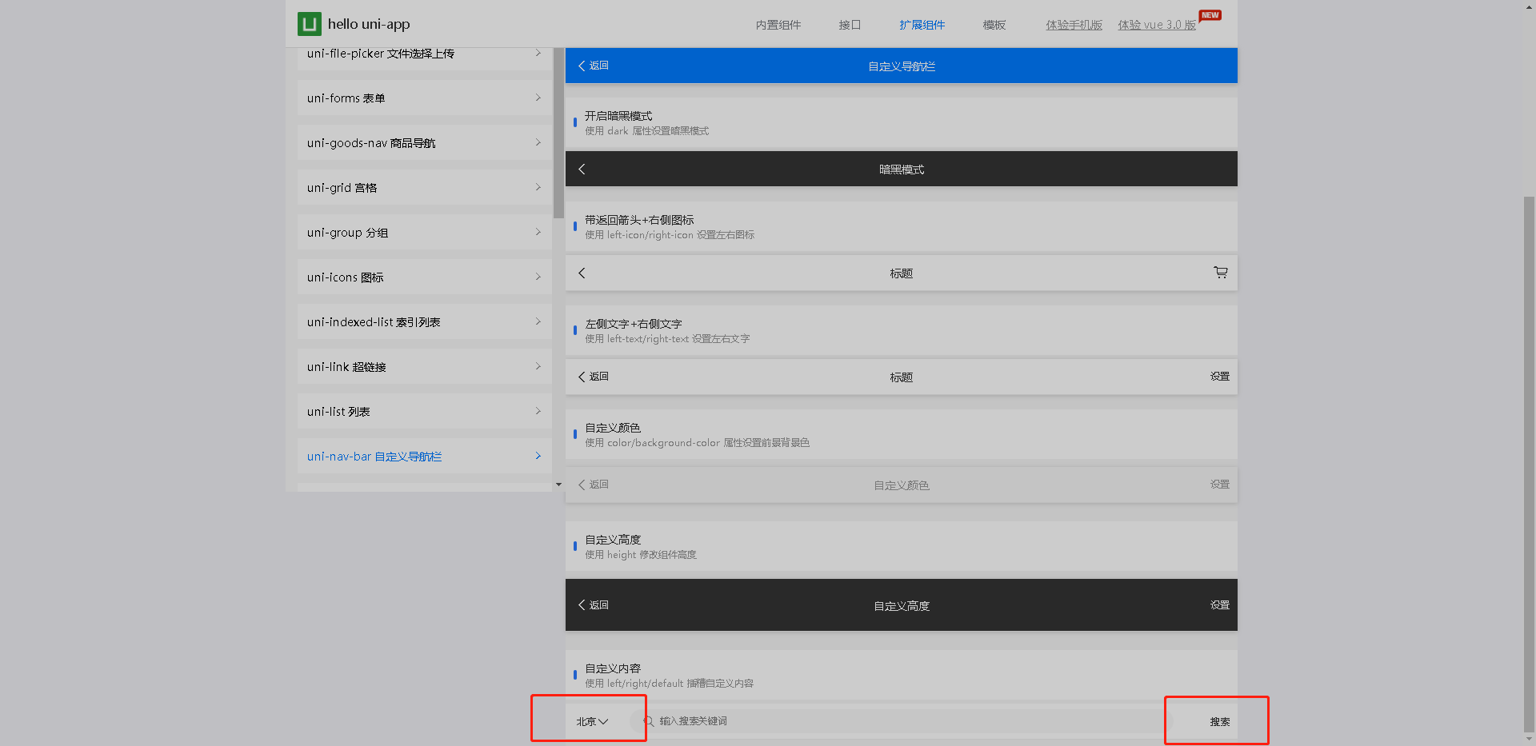Image resolution: width=1536 pixels, height=746 pixels.
Task: Click 设置 on the 自定义高度 navbar
Action: (x=1219, y=604)
